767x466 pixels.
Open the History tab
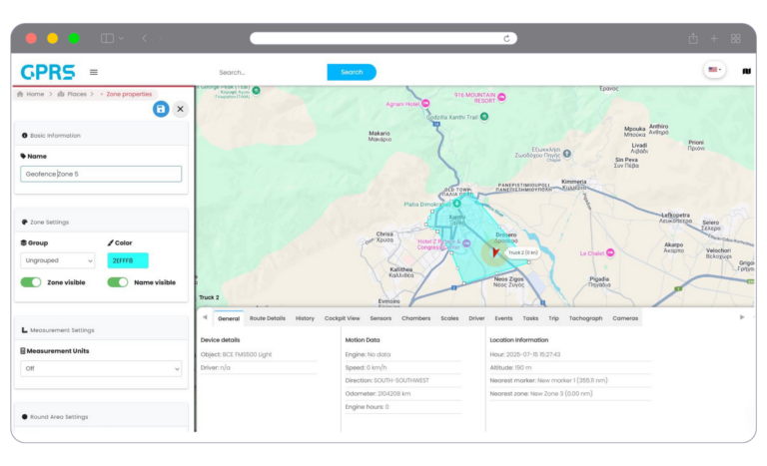[305, 318]
